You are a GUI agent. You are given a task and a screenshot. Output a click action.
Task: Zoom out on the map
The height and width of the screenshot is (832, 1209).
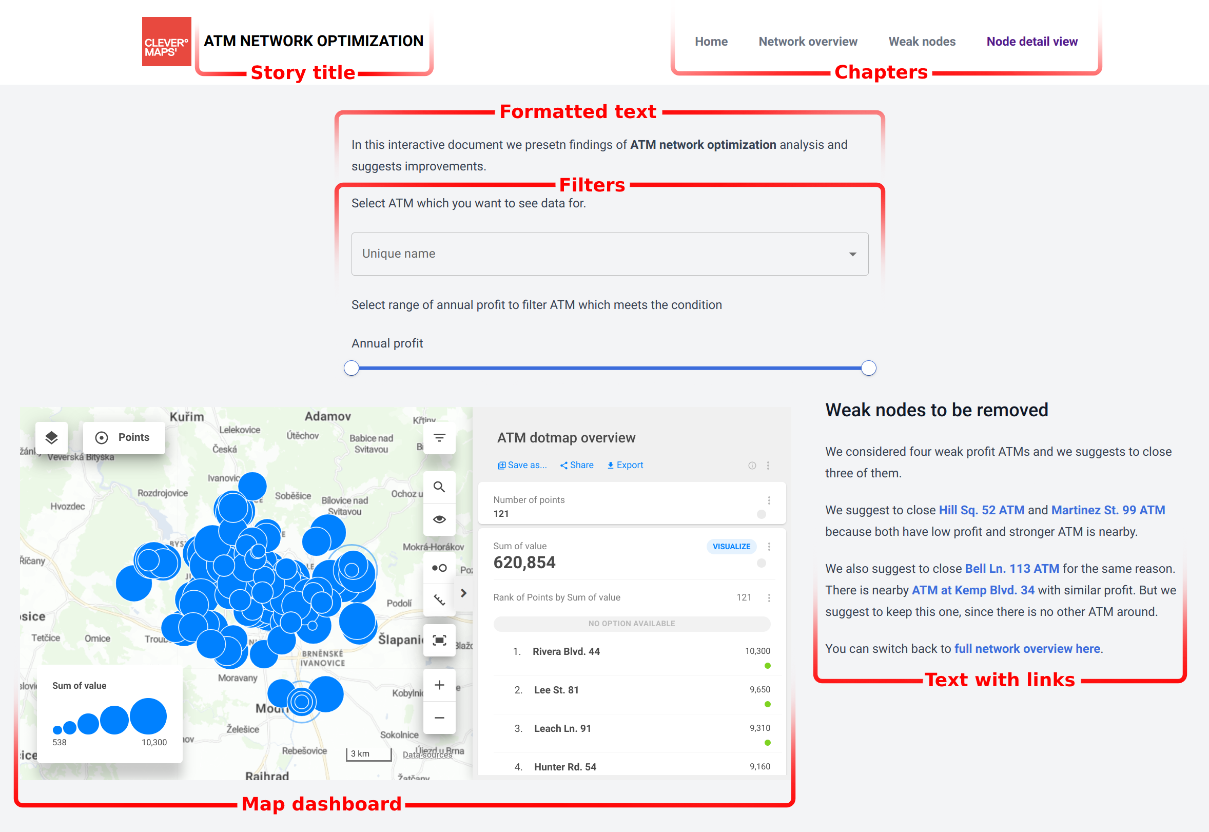439,718
